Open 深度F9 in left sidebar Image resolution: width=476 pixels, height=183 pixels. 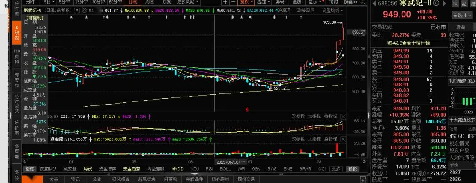pos(17,81)
